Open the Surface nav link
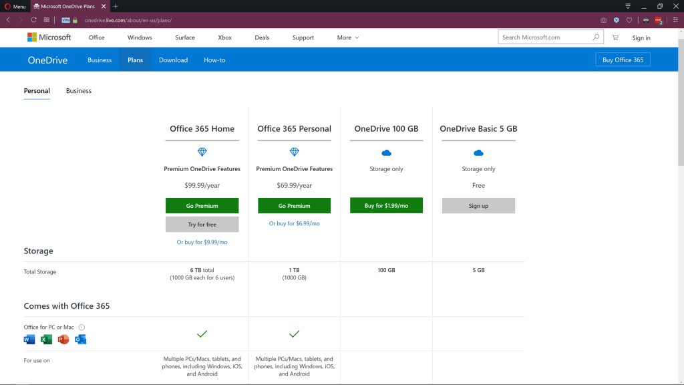The width and height of the screenshot is (684, 385). click(185, 37)
